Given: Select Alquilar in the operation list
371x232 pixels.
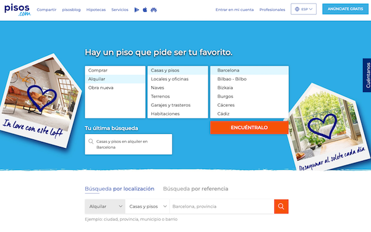Looking at the screenshot, I should click(115, 79).
